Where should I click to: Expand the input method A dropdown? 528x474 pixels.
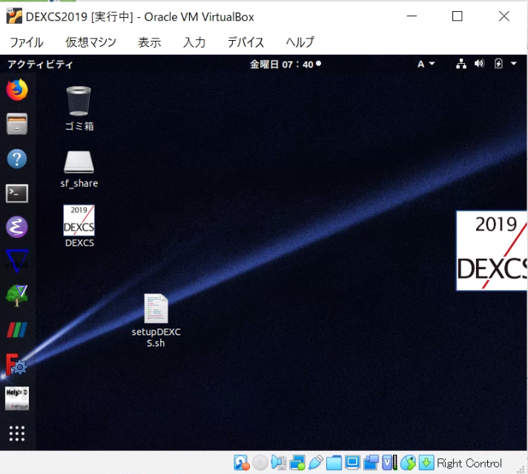(426, 64)
